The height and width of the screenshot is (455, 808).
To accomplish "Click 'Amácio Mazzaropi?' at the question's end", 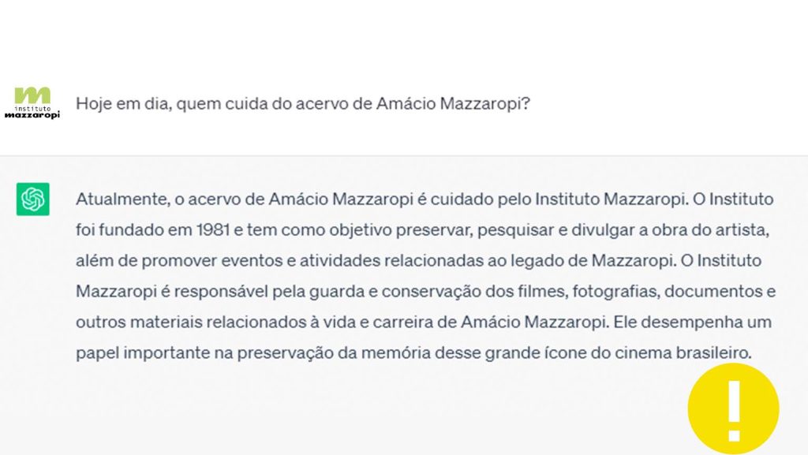I will pyautogui.click(x=453, y=103).
